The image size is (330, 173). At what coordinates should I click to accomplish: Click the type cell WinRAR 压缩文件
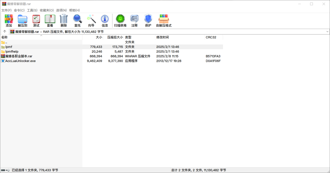point(138,56)
